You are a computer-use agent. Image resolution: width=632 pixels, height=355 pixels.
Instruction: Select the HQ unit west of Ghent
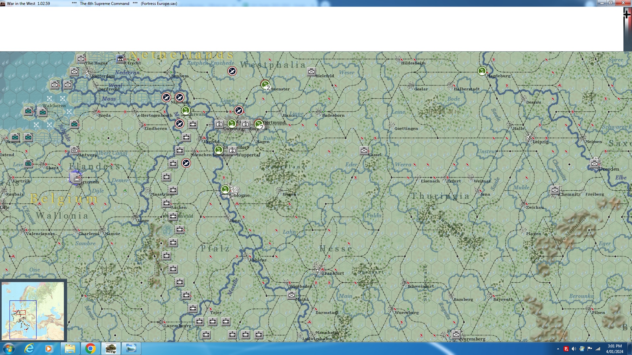28,164
